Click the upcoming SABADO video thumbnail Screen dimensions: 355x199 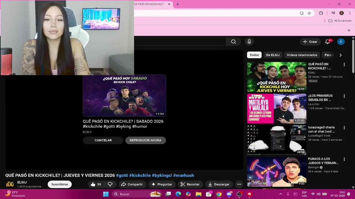[124, 96]
